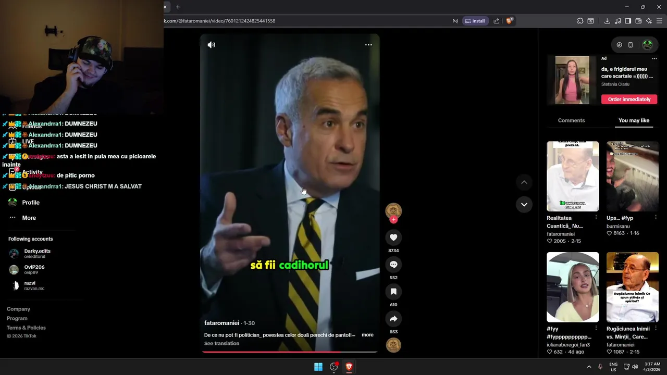Open fataromaniei username on the video
Screen dimensions: 667x375
click(x=221, y=323)
